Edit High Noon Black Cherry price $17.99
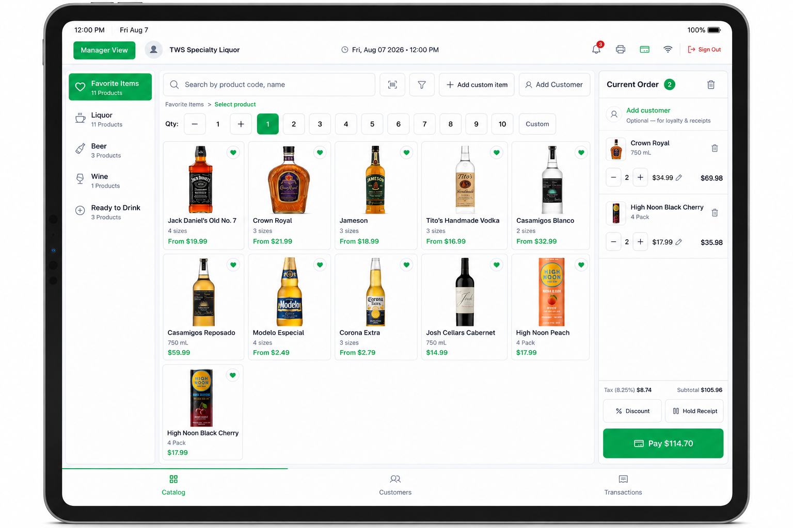Viewport: 793px width, 528px height. 679,242
